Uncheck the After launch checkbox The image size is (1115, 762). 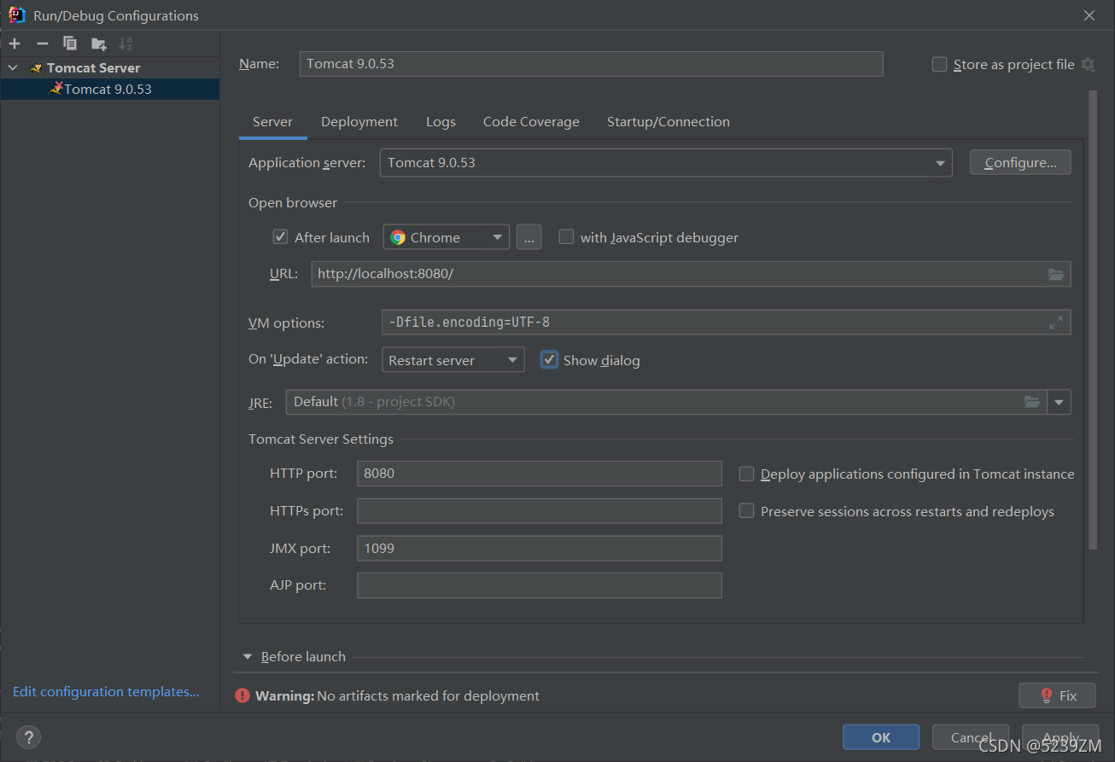click(280, 237)
